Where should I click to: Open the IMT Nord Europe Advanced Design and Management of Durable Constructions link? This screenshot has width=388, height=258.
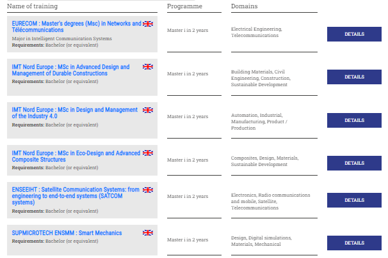click(70, 70)
